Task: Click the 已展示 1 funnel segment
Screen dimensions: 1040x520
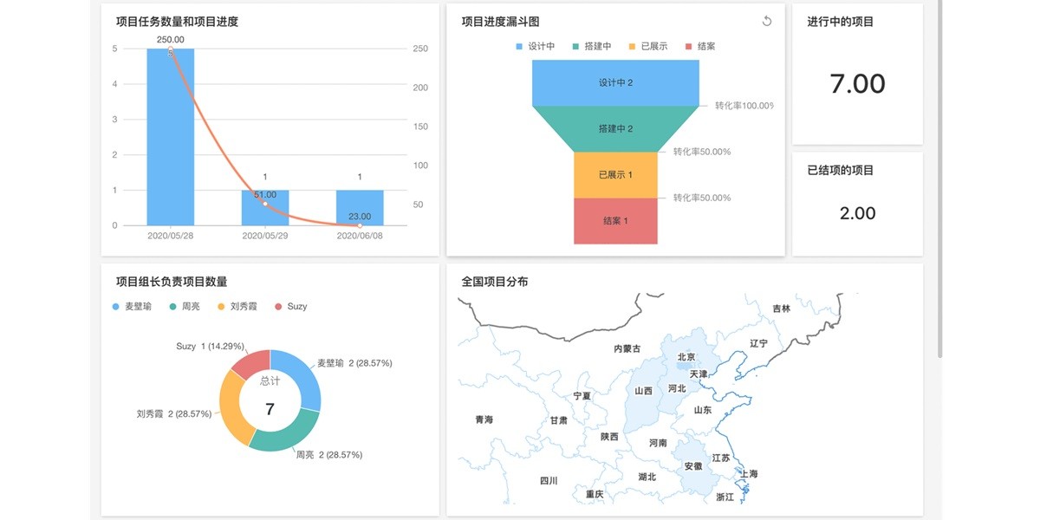Action: point(615,174)
